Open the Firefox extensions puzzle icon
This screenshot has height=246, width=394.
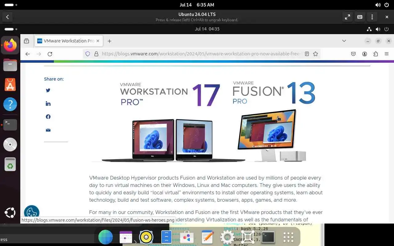coord(376,54)
